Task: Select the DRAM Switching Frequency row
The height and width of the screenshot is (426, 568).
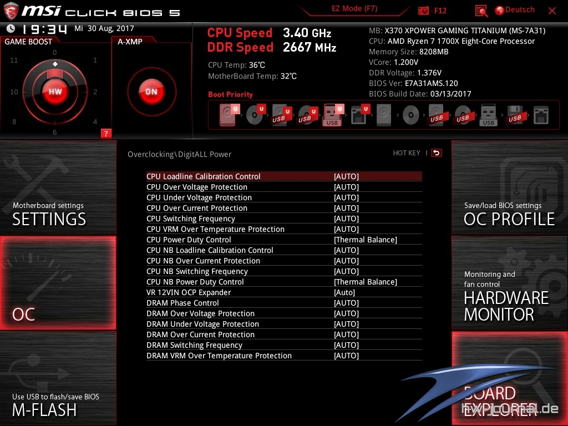Action: [x=284, y=345]
